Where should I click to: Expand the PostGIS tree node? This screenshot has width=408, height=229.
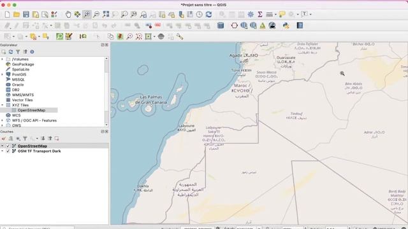3,74
